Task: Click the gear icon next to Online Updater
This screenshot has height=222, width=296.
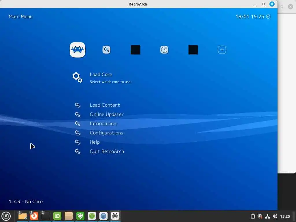Action: pyautogui.click(x=77, y=114)
